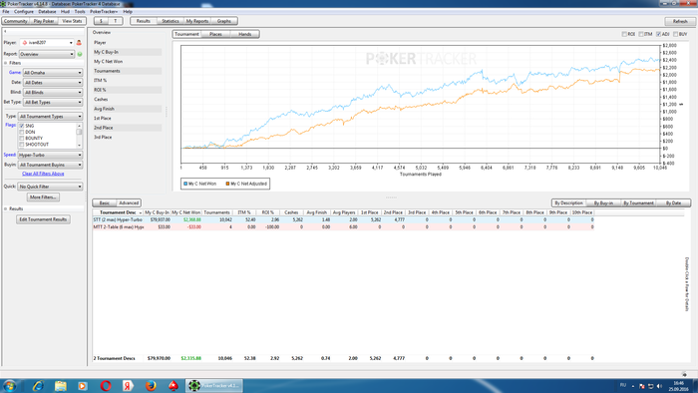Image resolution: width=698 pixels, height=393 pixels.
Task: Open Windows Explorer folder in taskbar
Action: pyautogui.click(x=60, y=385)
